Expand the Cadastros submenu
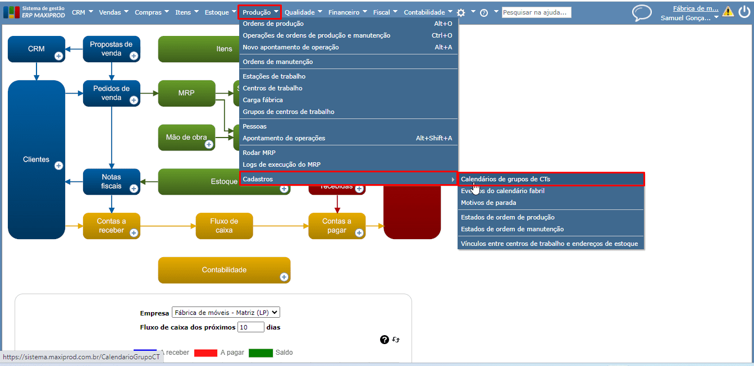754x366 pixels. 349,179
